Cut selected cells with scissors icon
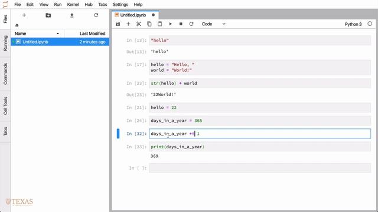The image size is (378, 212). point(139,24)
